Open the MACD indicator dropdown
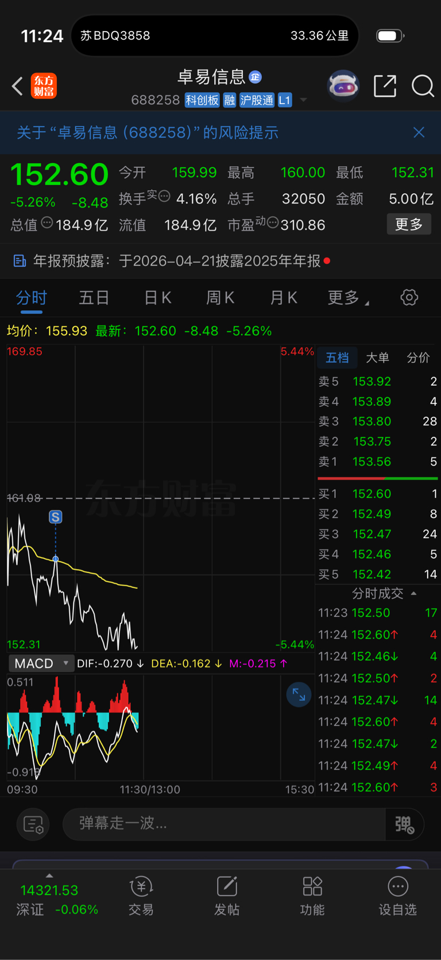441x960 pixels. 42,663
